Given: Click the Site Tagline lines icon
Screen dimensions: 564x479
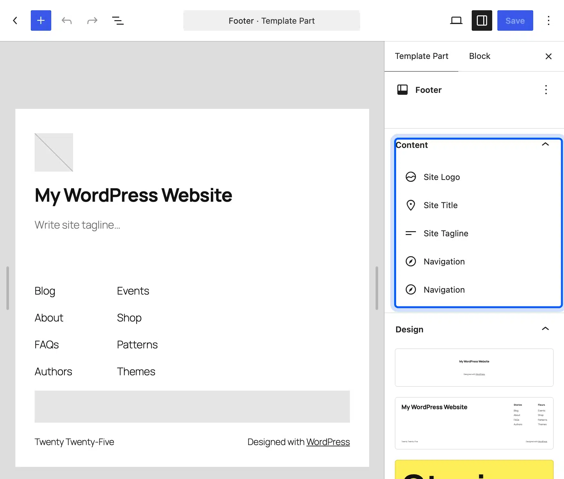Looking at the screenshot, I should [411, 233].
